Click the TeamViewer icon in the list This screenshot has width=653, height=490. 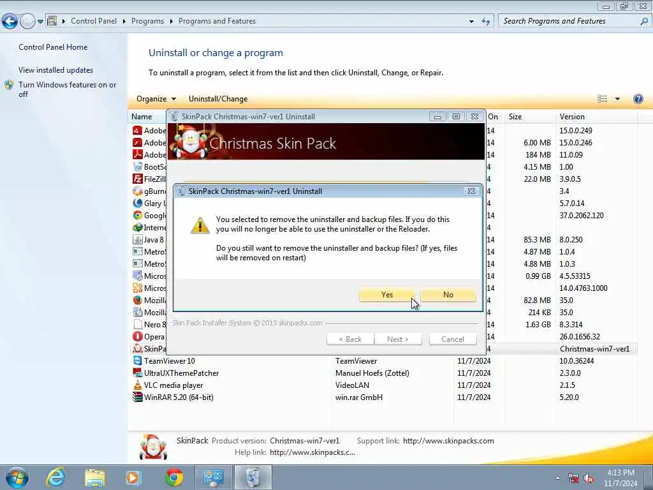pyautogui.click(x=138, y=360)
